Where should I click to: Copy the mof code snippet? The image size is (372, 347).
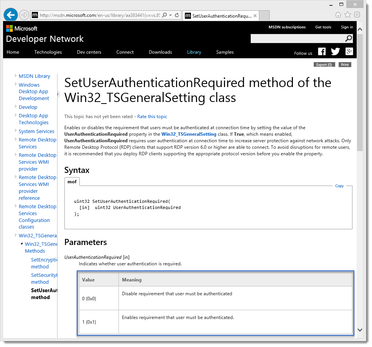click(339, 186)
